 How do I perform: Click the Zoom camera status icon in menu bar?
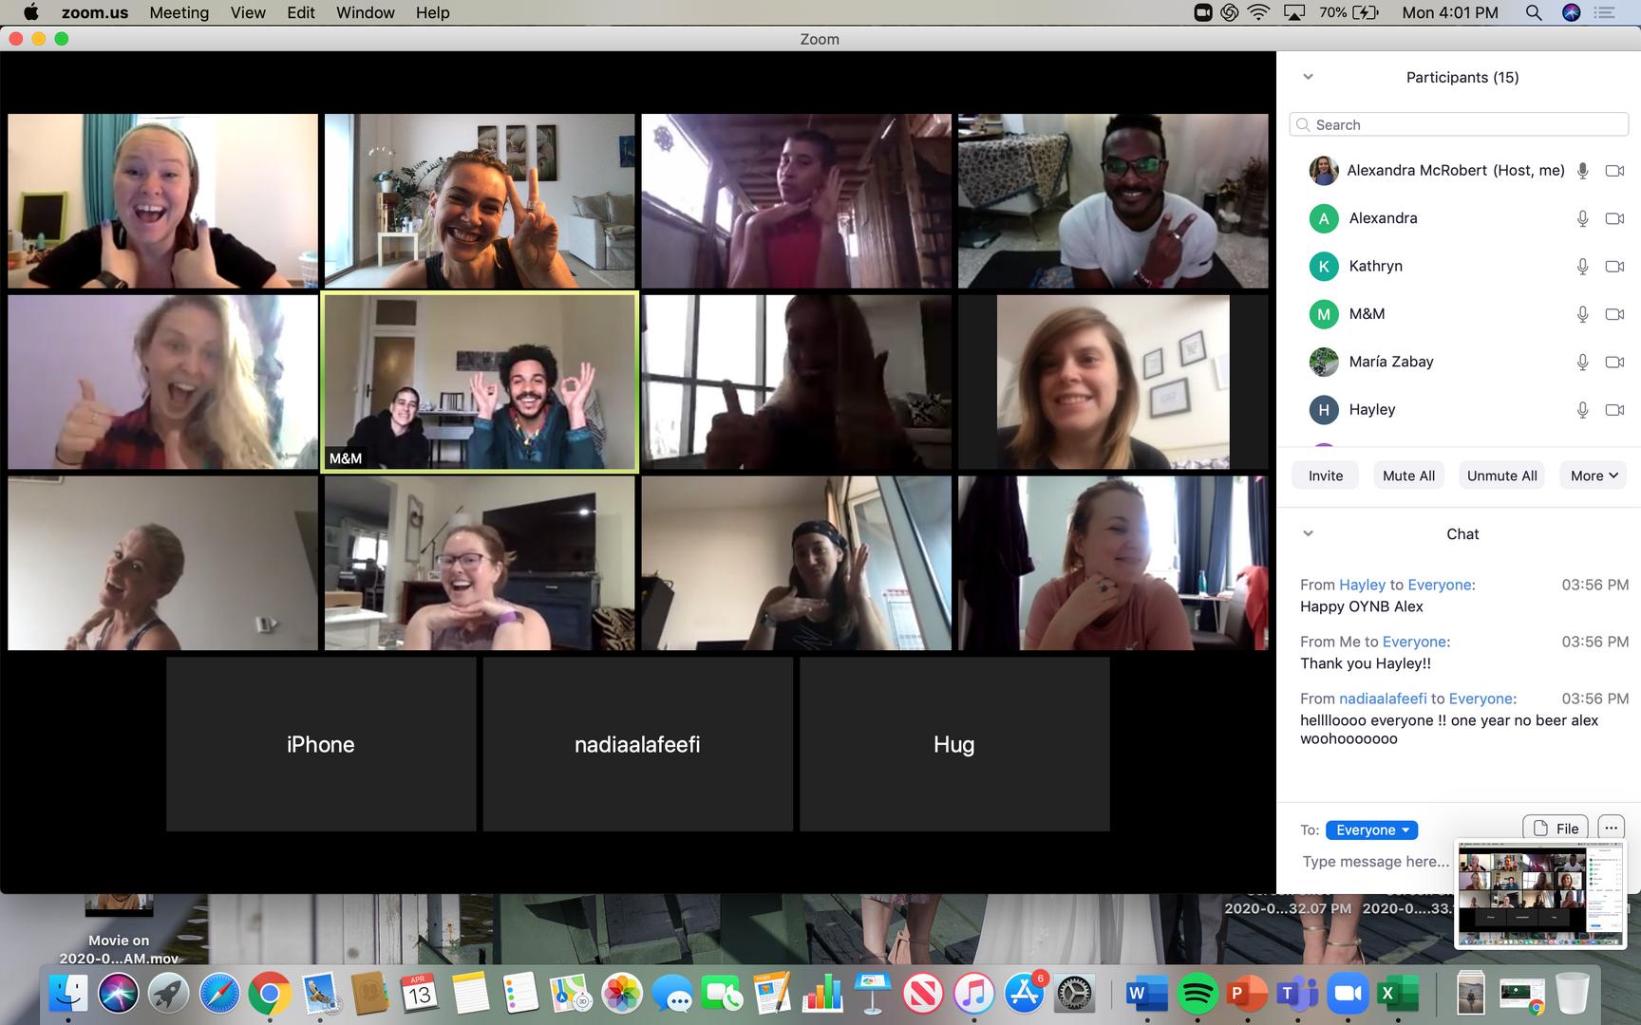point(1203,12)
